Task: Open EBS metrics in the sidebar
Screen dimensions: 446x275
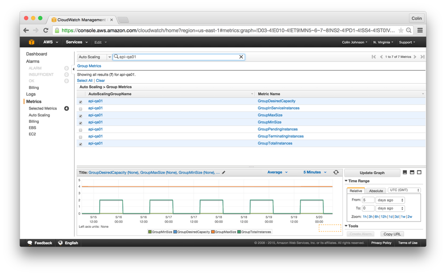Action: pyautogui.click(x=33, y=128)
